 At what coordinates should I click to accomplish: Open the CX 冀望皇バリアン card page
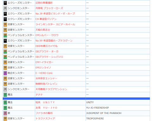[46, 19]
